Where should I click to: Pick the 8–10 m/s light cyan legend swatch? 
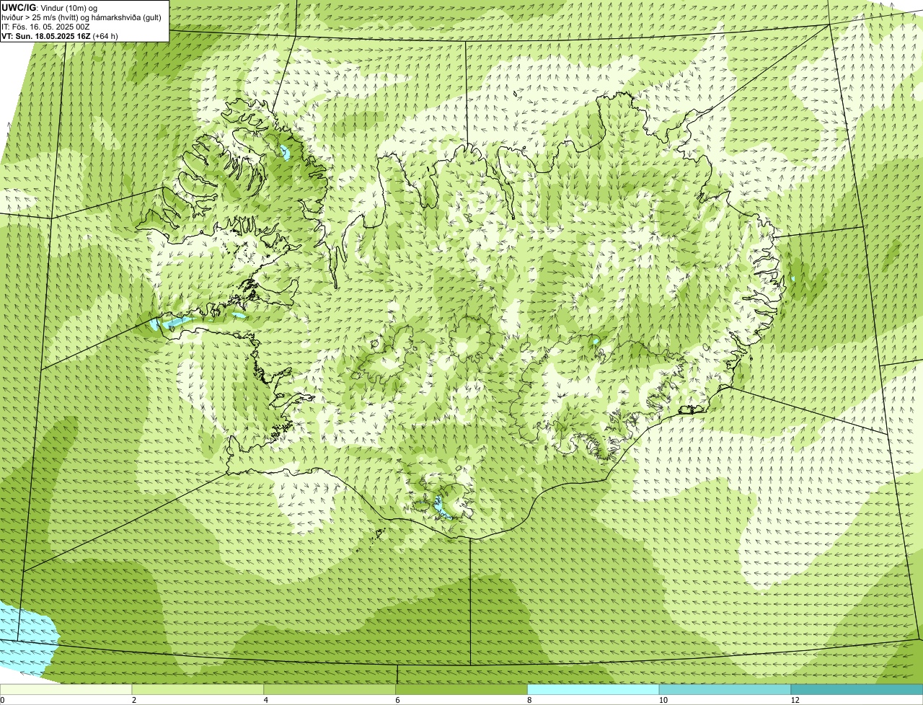593,689
